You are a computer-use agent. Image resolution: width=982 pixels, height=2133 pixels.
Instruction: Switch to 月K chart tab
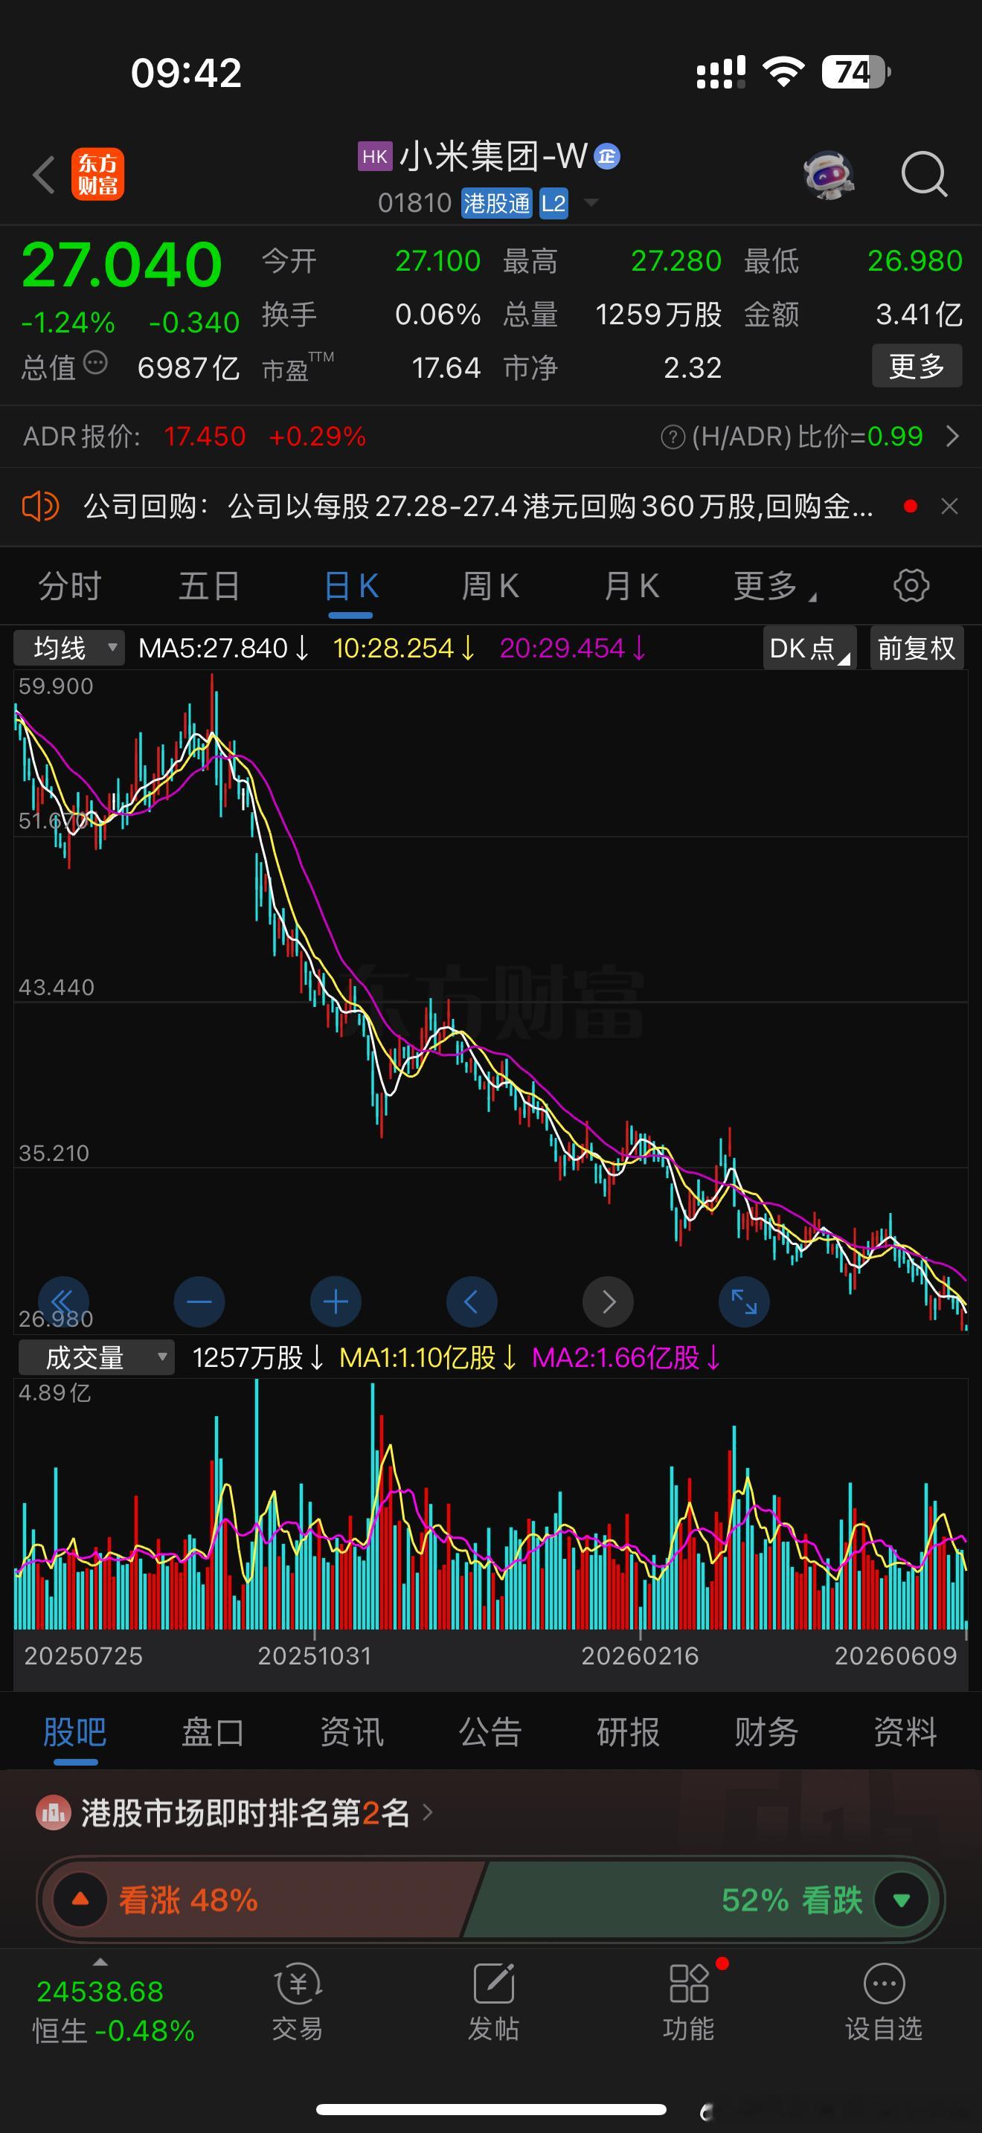point(631,585)
